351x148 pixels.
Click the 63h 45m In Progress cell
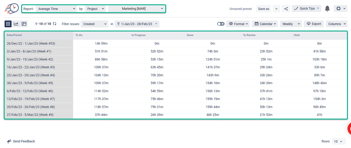(x=157, y=67)
